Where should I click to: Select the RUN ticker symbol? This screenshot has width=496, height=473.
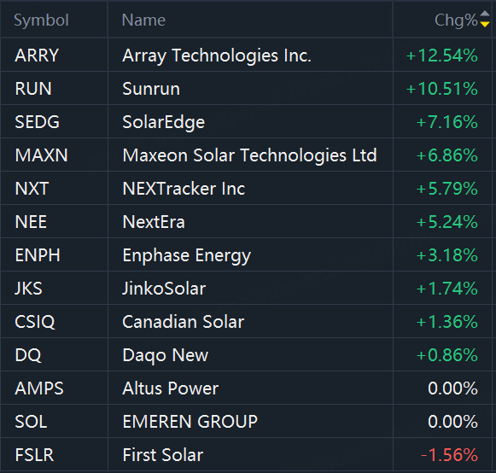pyautogui.click(x=33, y=89)
